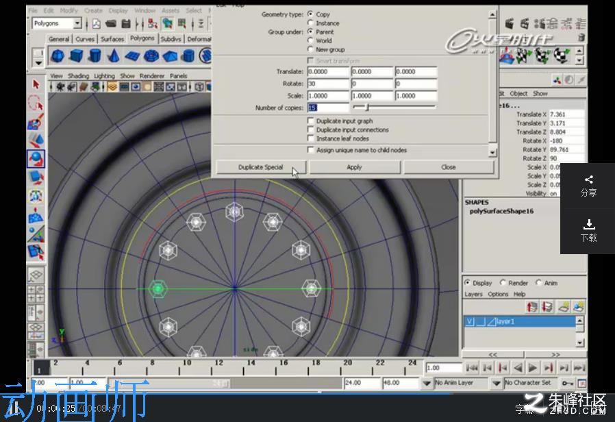Viewport: 615px width, 422px height.
Task: Activate the Move tool
Action: tap(36, 140)
